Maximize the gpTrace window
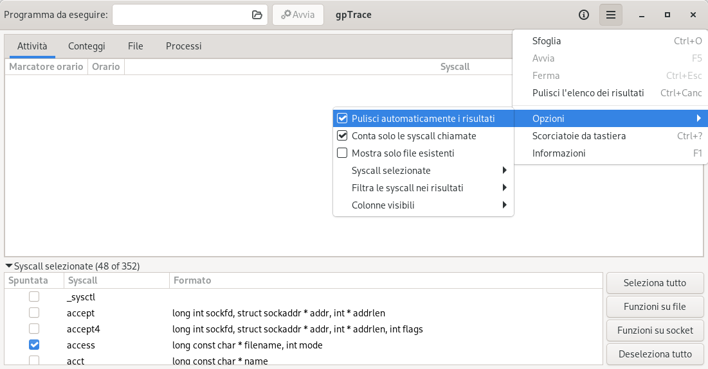Viewport: 708px width, 369px height. click(x=667, y=15)
